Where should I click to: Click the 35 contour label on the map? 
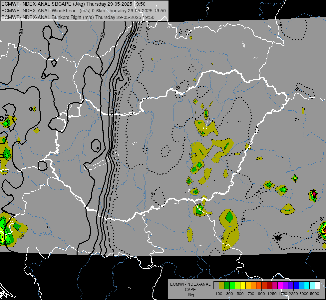pos(7,117)
